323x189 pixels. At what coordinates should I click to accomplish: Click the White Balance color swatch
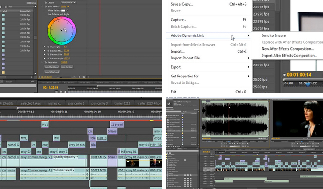pyautogui.click(x=63, y=11)
